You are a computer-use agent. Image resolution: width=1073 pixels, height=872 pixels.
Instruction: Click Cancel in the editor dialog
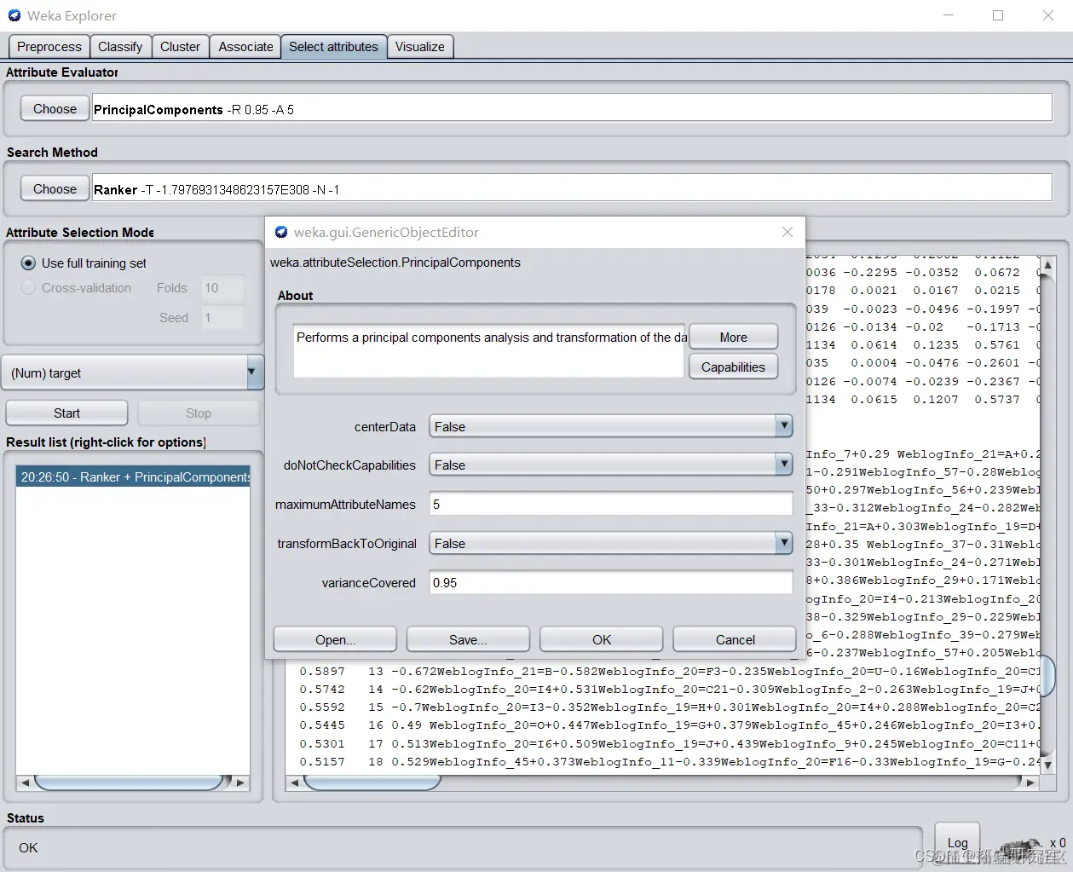[x=735, y=639]
